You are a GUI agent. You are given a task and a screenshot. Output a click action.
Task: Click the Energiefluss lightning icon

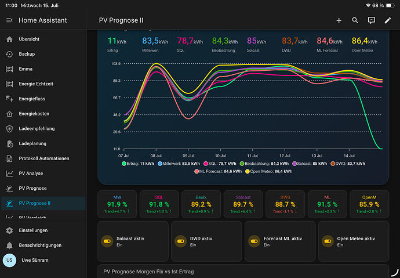(x=9, y=99)
